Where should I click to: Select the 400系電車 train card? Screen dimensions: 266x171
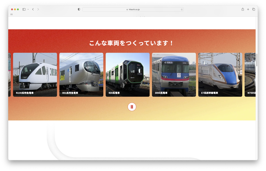click(128, 75)
